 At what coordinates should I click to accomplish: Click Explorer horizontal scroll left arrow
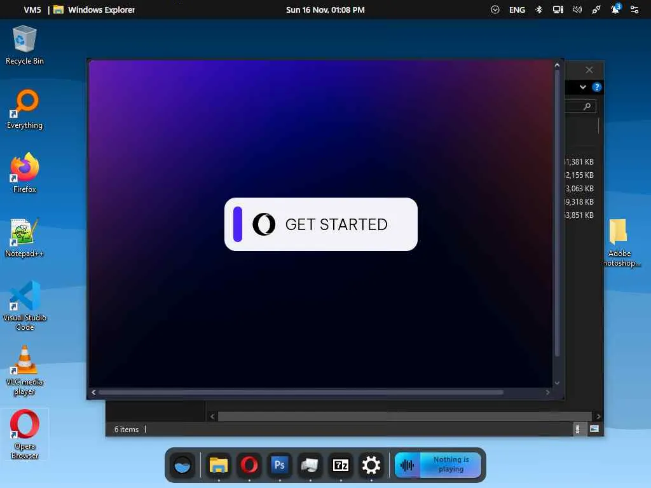[x=212, y=416]
